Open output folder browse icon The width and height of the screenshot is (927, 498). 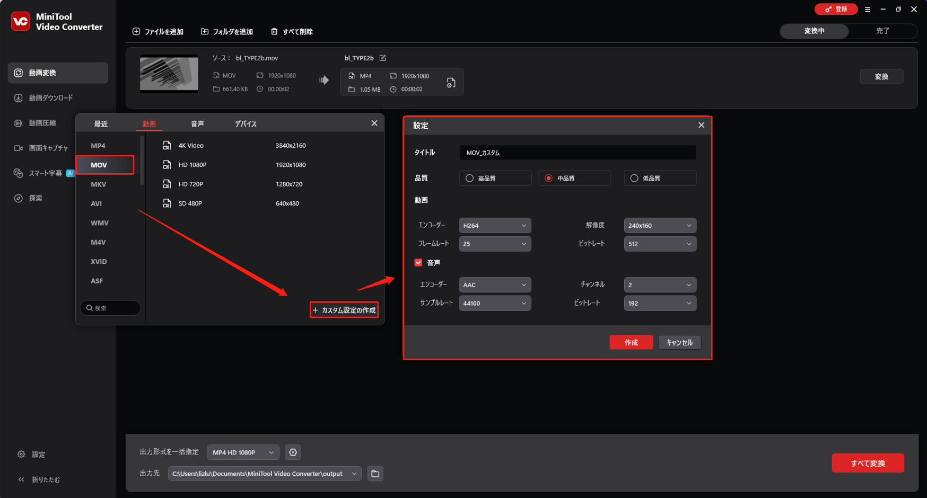pyautogui.click(x=375, y=474)
